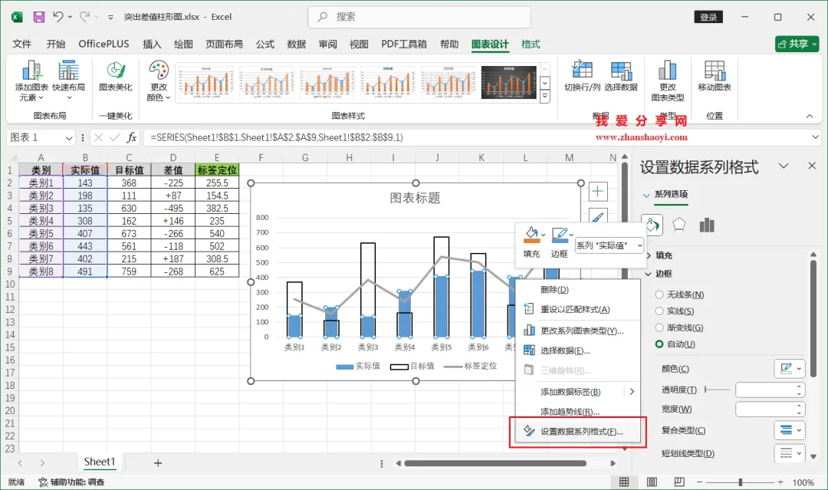Click Move Chart (移动图表) icon
Image resolution: width=828 pixels, height=490 pixels.
coord(715,76)
